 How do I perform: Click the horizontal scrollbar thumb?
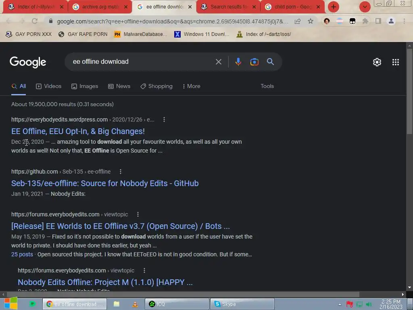[x=183, y=294]
